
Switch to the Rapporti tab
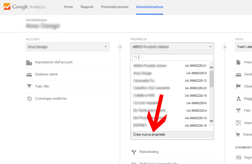tap(87, 7)
